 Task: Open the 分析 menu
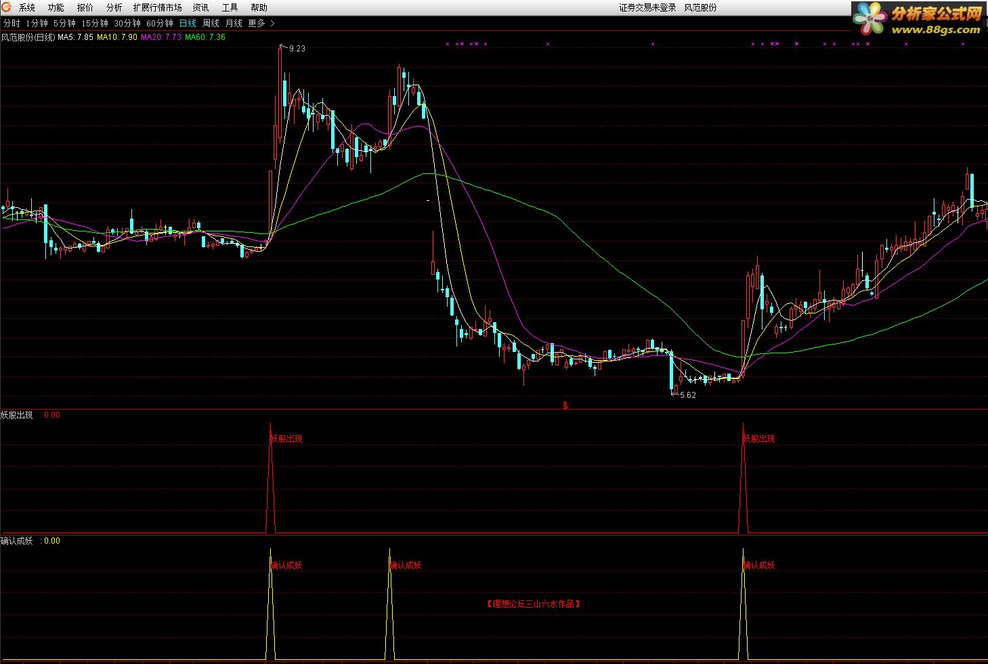point(114,7)
